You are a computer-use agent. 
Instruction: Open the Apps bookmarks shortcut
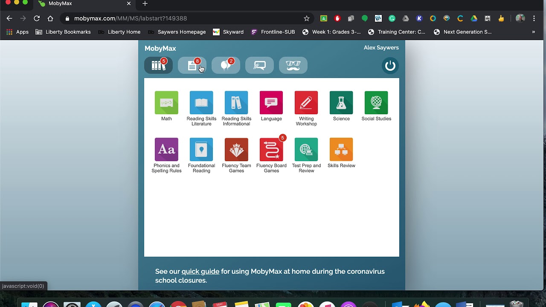click(x=17, y=32)
